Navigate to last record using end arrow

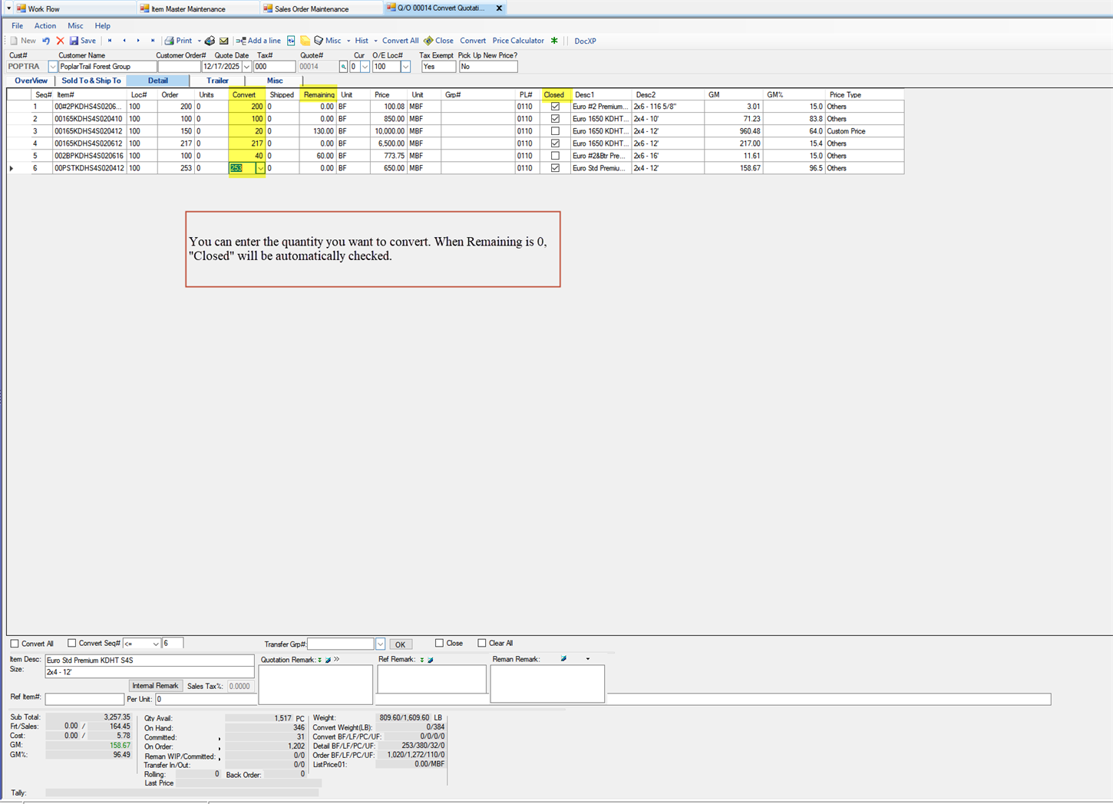click(x=153, y=40)
